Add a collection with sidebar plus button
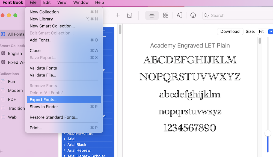Image resolution: width=273 pixels, height=157 pixels. (1, 151)
